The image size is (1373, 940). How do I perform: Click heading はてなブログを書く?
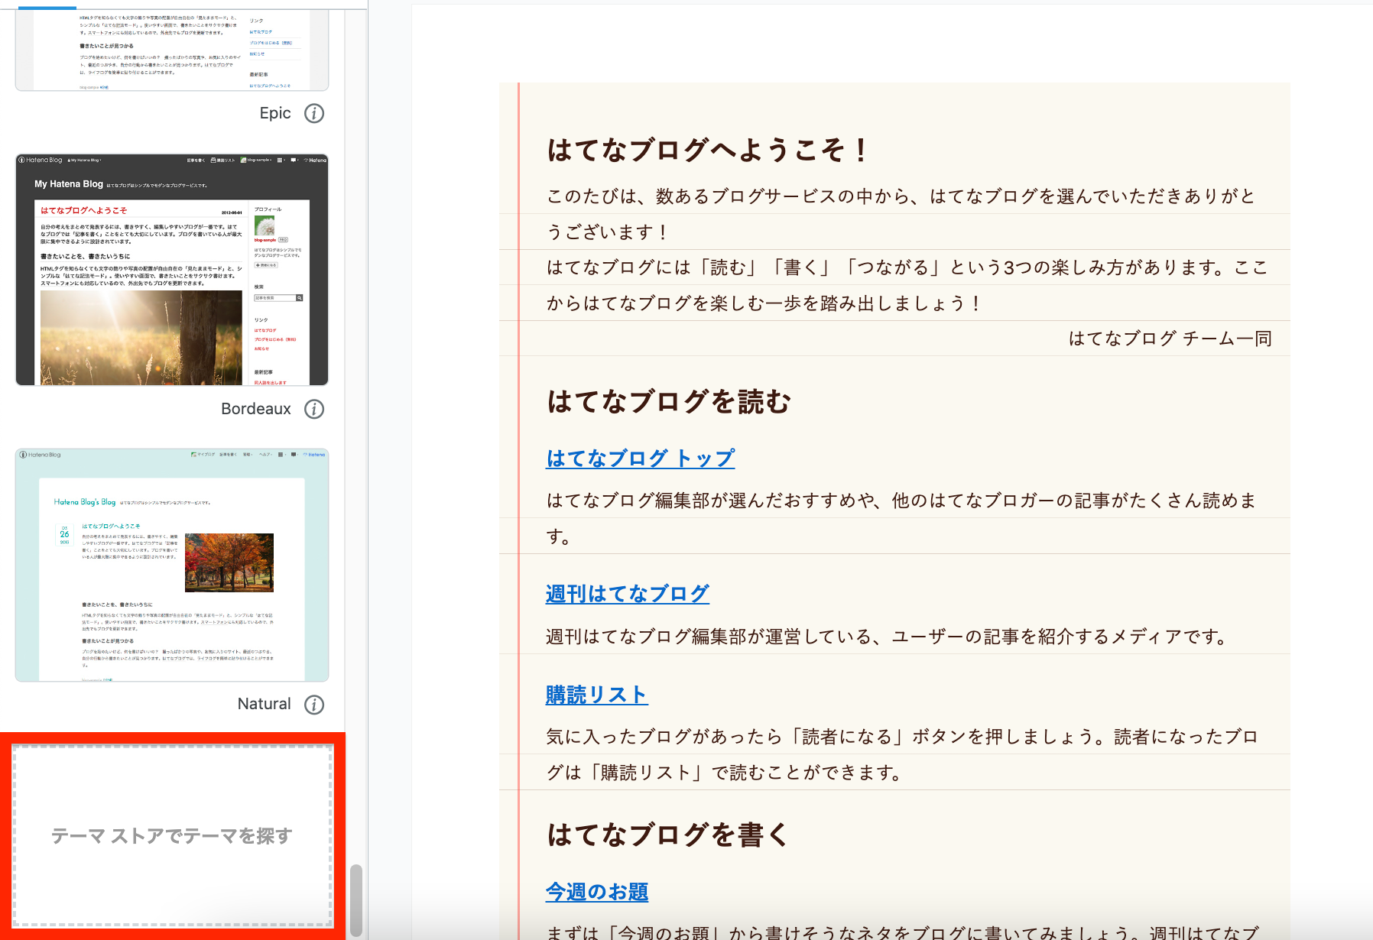669,835
